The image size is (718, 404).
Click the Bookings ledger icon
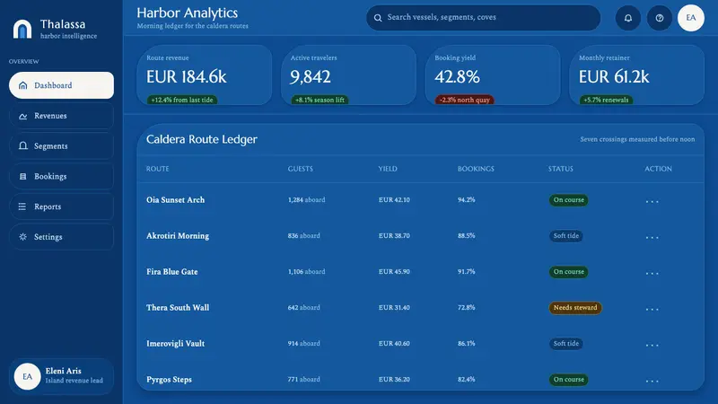click(23, 176)
